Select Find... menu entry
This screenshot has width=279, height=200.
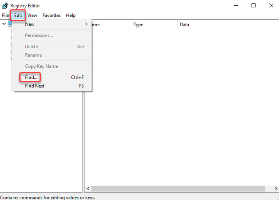point(52,77)
